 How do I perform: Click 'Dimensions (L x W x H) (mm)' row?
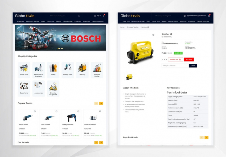188,127
